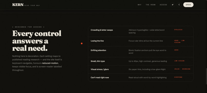Viewport: 207px width, 93px height.
Task: Click the ADHD tag in Drifting attention row
Action: point(176,50)
